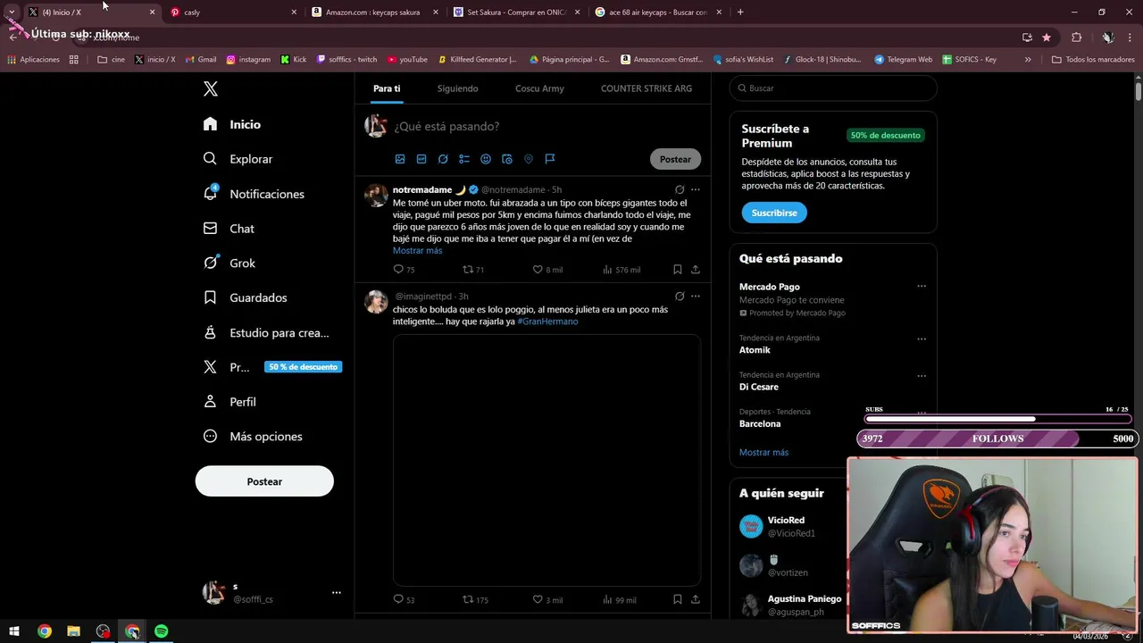Like the notremadame post with 8 mil likes
This screenshot has width=1143, height=643.
click(x=547, y=270)
